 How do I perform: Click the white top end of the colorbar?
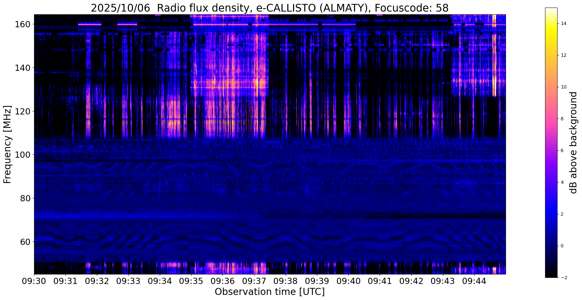pyautogui.click(x=551, y=9)
